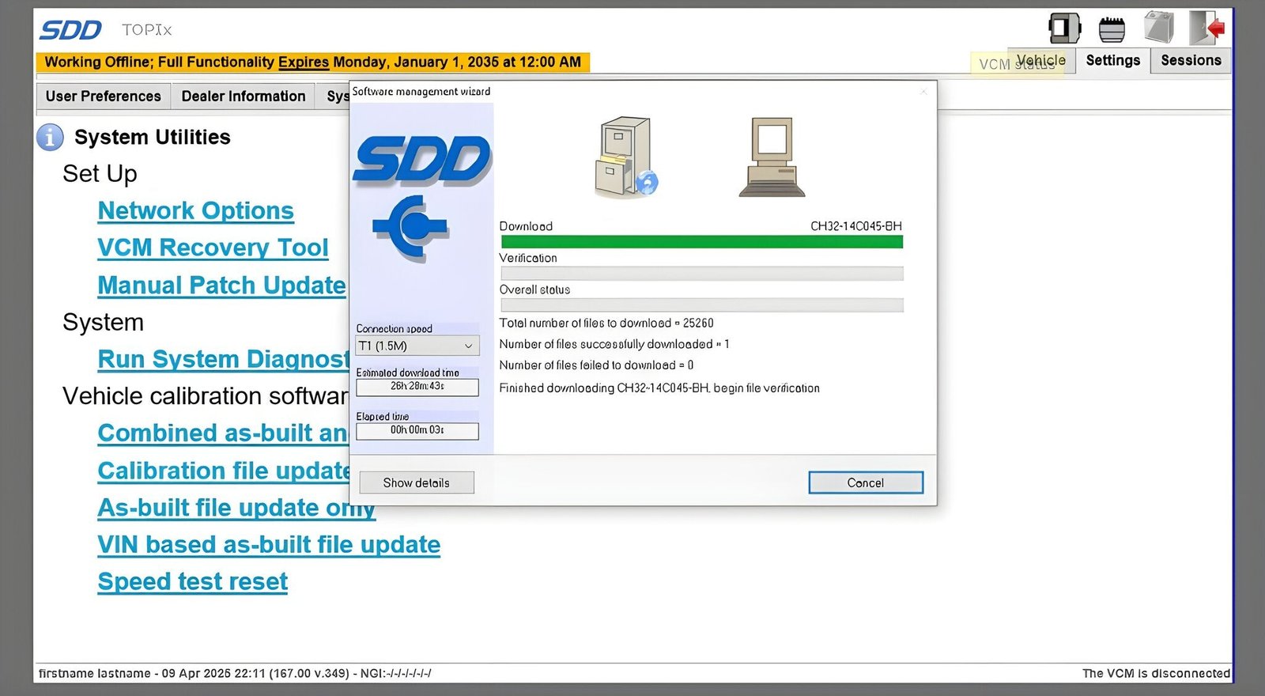Click the computer icon in wizard
The image size is (1265, 696).
pos(772,157)
